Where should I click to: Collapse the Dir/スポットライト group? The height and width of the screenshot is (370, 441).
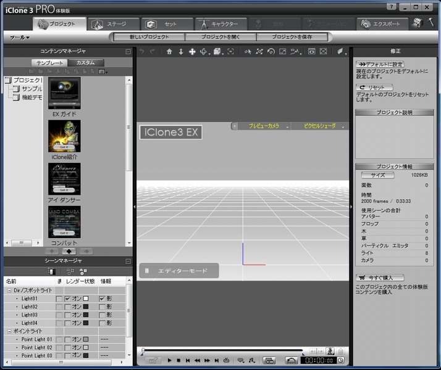point(9,290)
